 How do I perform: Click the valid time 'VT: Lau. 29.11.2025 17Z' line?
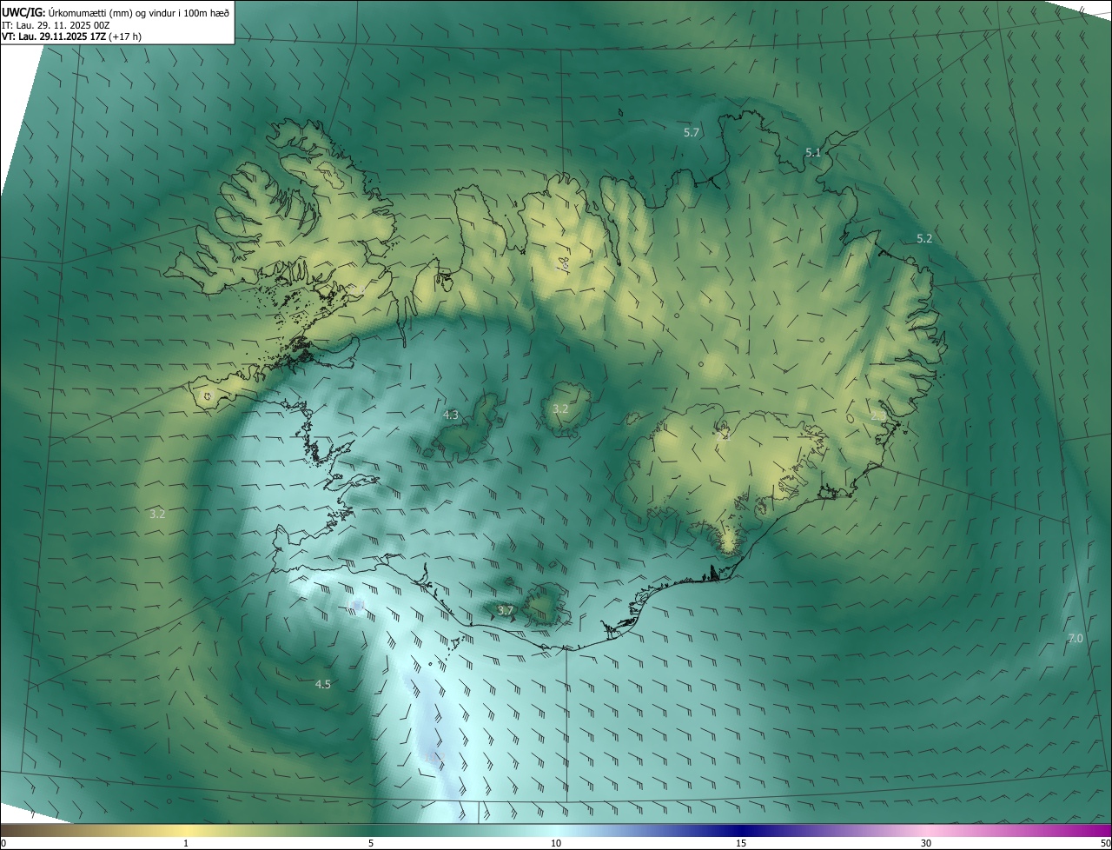pos(71,37)
